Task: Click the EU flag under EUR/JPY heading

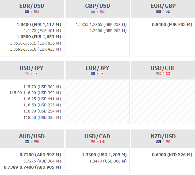Action: tap(93, 73)
